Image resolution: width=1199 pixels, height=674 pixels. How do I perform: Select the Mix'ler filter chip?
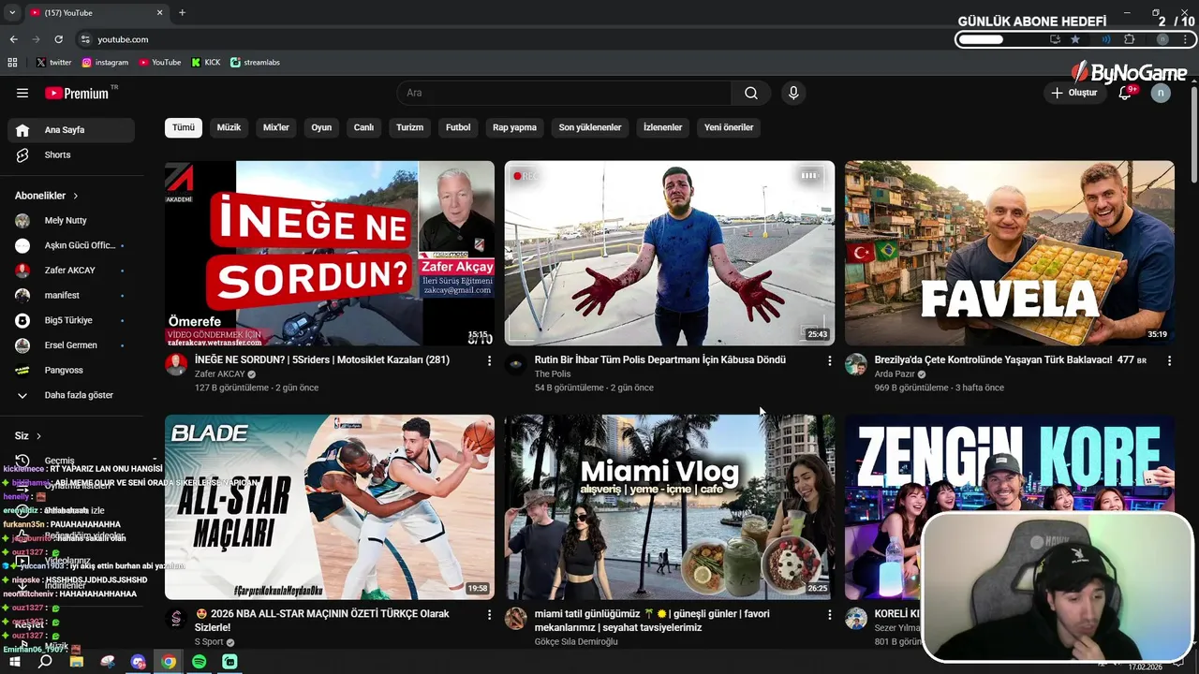tap(276, 127)
